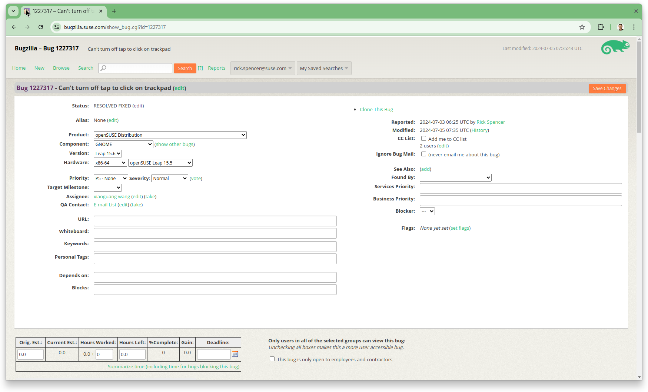The image size is (648, 392).
Task: Select the Browse menu item
Action: point(61,68)
